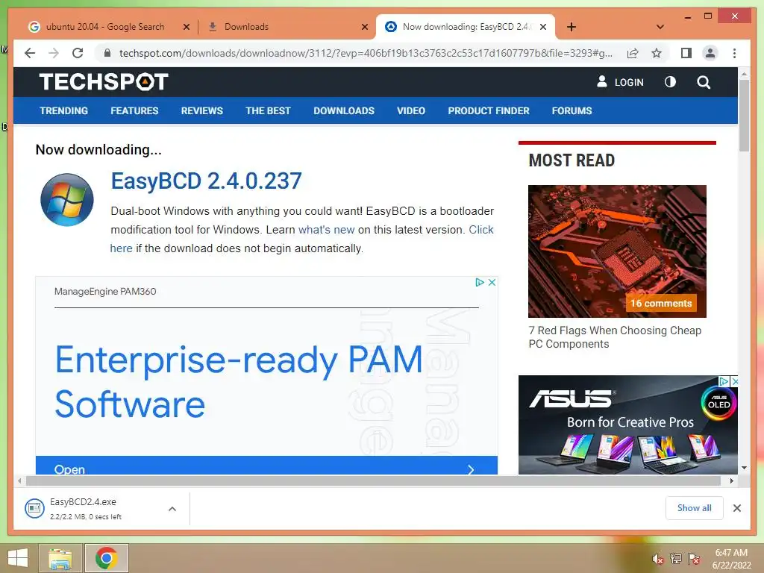Open the FEATURES menu
764x573 pixels.
tap(134, 110)
